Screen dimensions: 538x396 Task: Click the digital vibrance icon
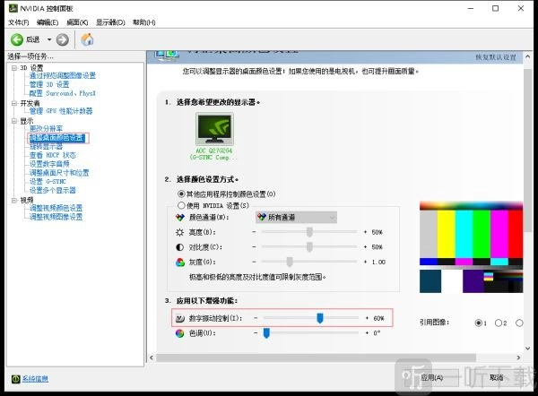[x=178, y=318]
